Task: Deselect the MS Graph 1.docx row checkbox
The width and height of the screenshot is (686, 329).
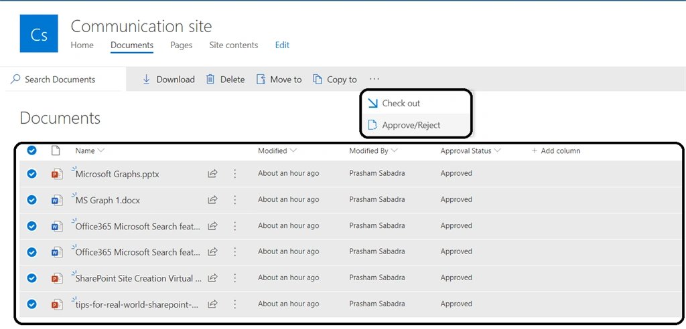Action: coord(31,200)
